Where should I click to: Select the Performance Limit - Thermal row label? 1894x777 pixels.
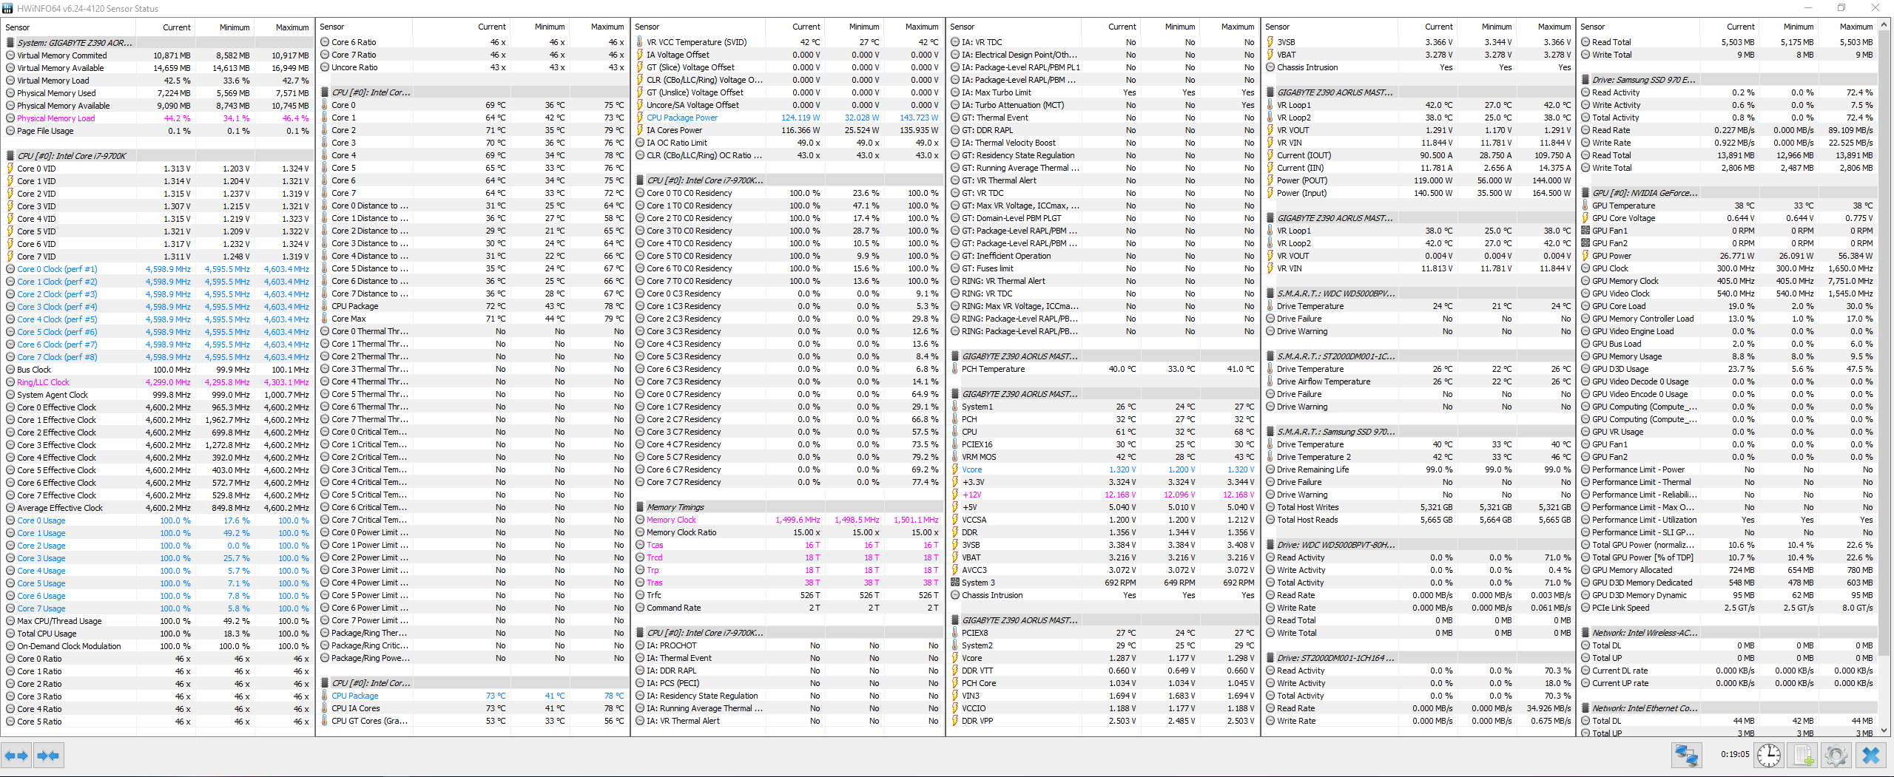[x=1642, y=482]
